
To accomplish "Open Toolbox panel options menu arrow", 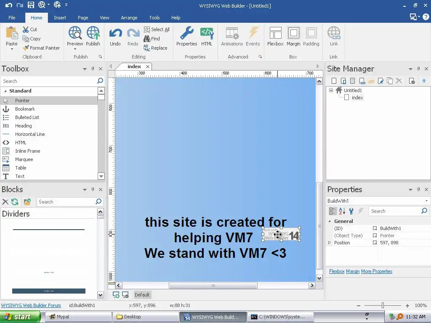I will [x=85, y=69].
